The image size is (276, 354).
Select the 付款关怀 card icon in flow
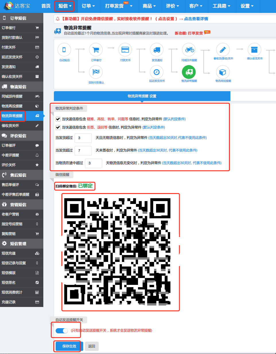(x=125, y=50)
